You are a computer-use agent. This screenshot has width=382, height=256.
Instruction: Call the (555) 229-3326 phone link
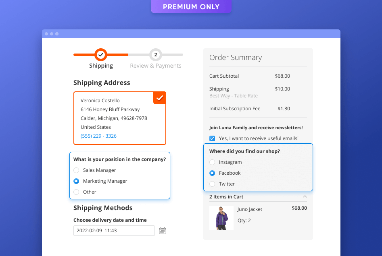[x=98, y=136]
